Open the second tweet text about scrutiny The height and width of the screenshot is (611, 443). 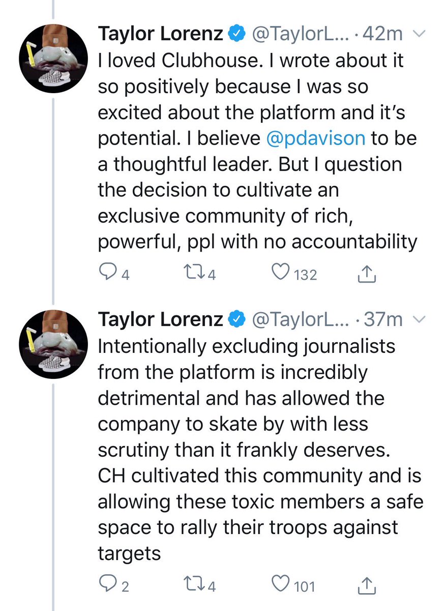(259, 450)
